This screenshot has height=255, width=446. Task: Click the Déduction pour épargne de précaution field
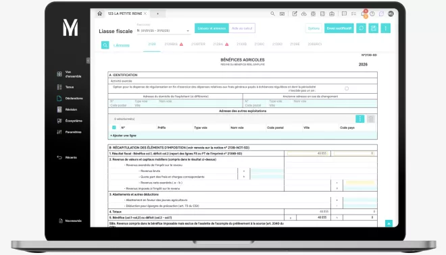360,206
